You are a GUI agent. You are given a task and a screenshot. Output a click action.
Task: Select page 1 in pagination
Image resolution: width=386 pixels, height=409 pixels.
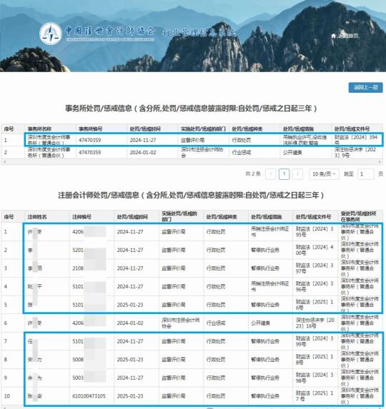(284, 174)
